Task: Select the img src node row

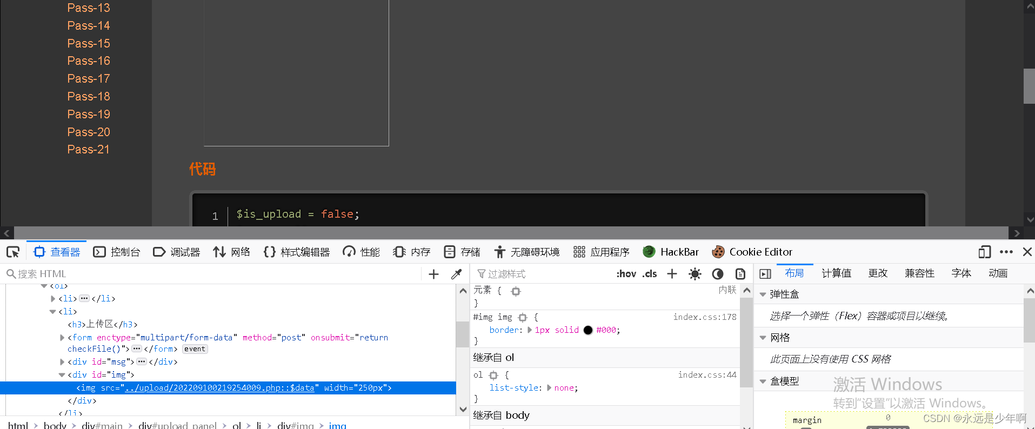Action: coord(228,388)
